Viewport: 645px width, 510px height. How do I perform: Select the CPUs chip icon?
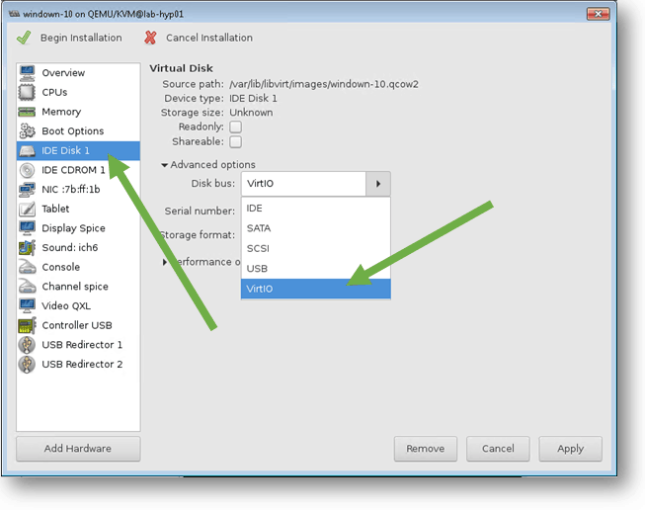coord(27,92)
